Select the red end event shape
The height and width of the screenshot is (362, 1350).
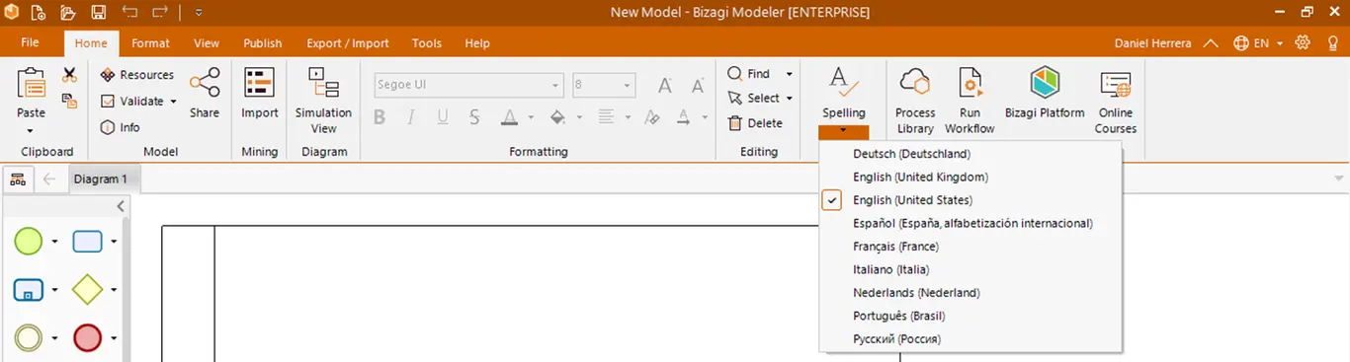pos(87,338)
